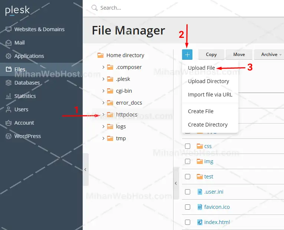This screenshot has width=284, height=230.
Task: Tick the checkbox beside css folder
Action: pos(188,146)
